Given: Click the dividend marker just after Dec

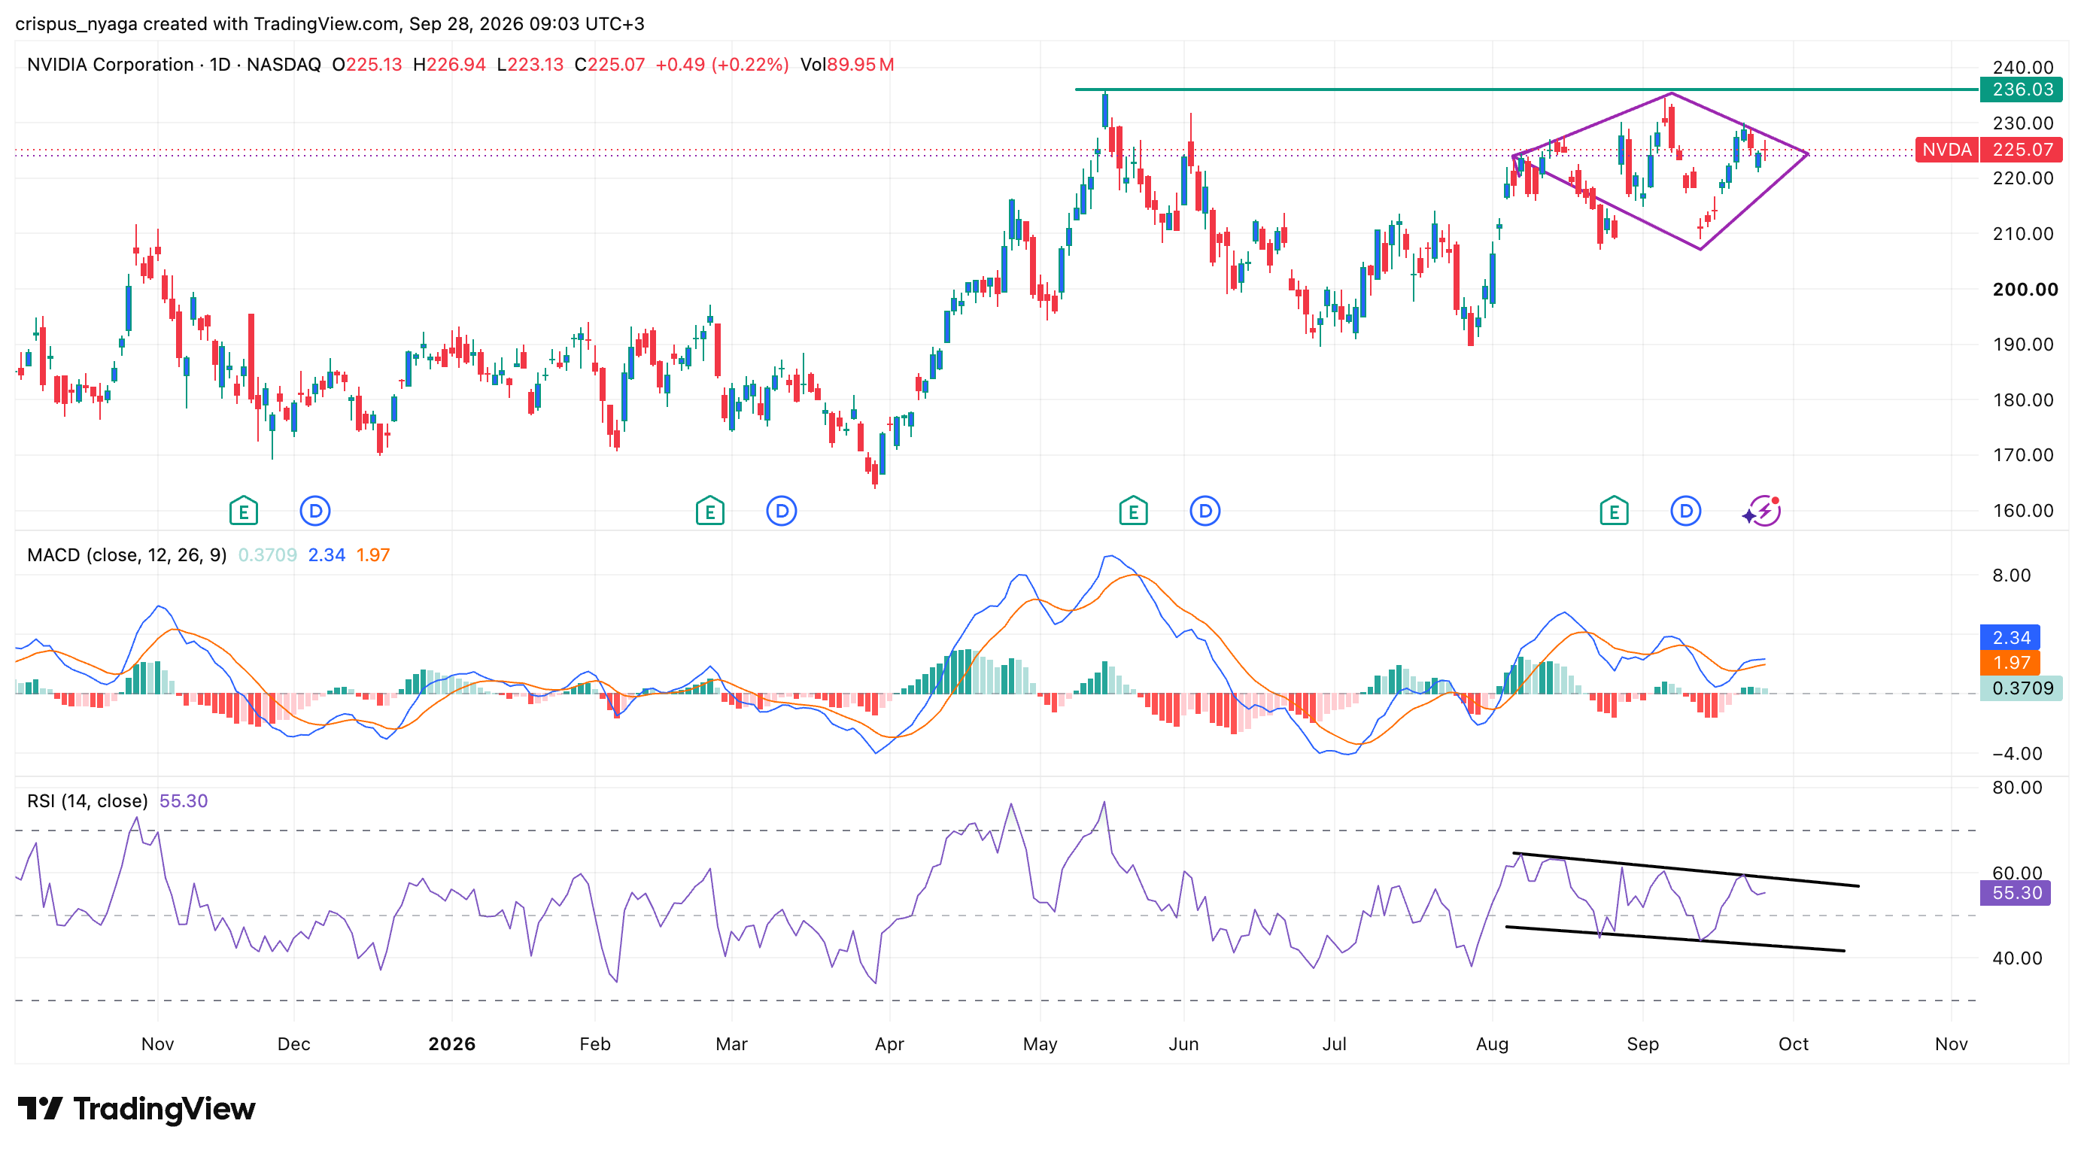Looking at the screenshot, I should click(314, 511).
